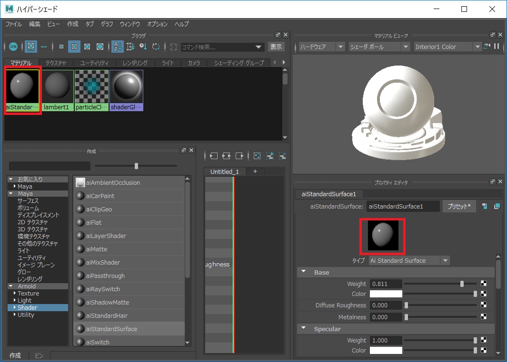Click the プリセット button
Image resolution: width=507 pixels, height=362 pixels.
459,206
